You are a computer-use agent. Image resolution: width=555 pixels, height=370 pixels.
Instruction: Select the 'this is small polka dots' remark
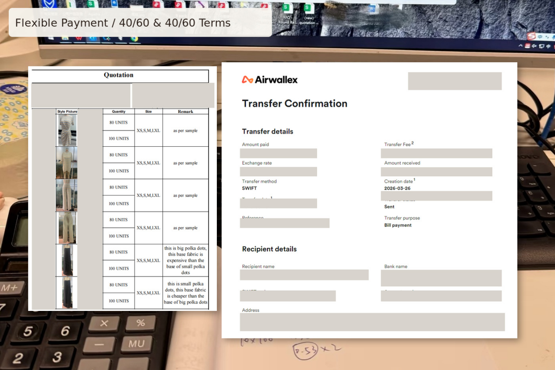[185, 293]
